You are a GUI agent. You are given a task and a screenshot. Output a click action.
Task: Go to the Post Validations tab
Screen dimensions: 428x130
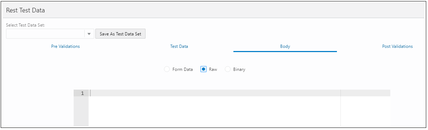tap(397, 46)
